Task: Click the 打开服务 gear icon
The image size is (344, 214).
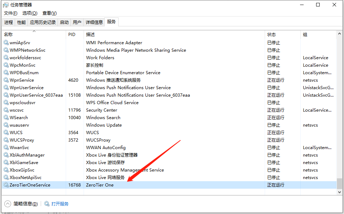Action: click(47, 204)
